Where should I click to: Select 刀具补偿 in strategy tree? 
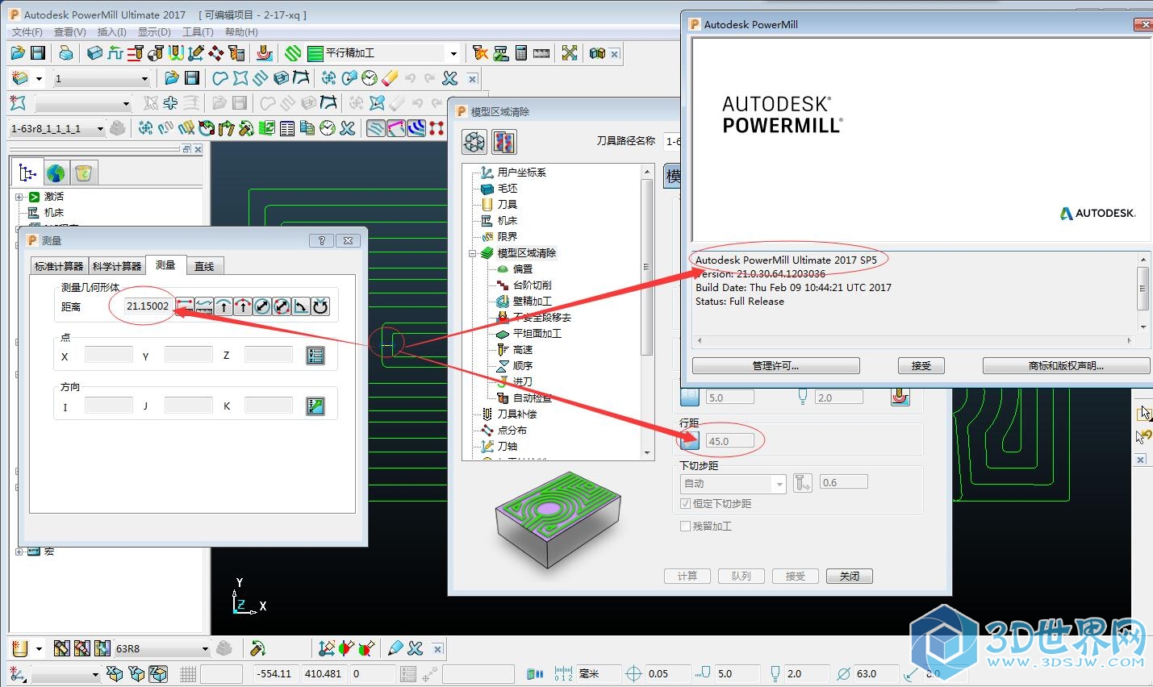pos(517,414)
